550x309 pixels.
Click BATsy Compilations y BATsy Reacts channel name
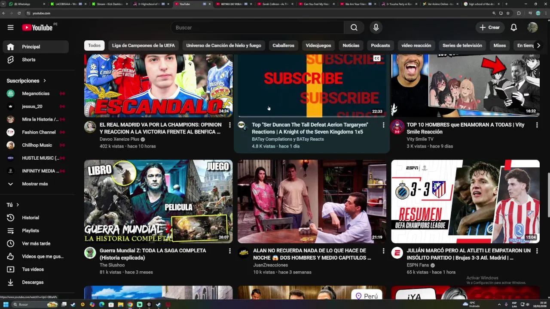pyautogui.click(x=288, y=139)
